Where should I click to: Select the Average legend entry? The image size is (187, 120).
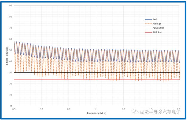click(x=156, y=24)
